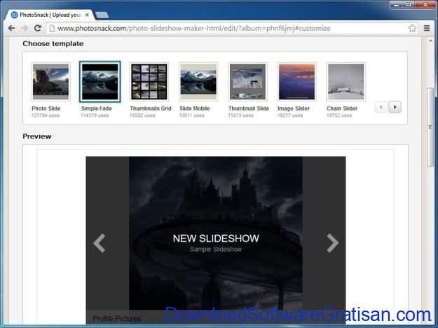This screenshot has height=328, width=438.
Task: Click the Chain Slider label
Action: click(x=342, y=108)
